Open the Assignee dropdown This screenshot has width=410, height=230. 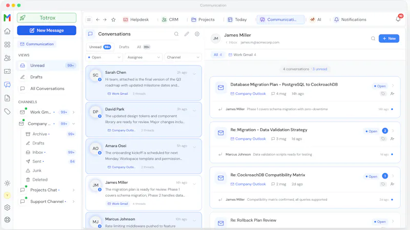tap(143, 57)
